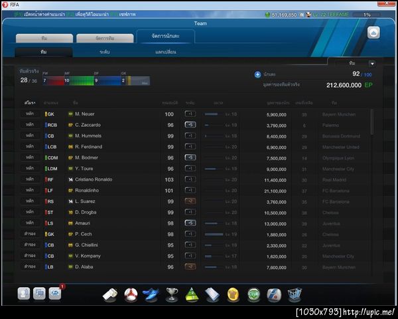Click season card icon next to Cristiano Ronaldo

(70, 179)
